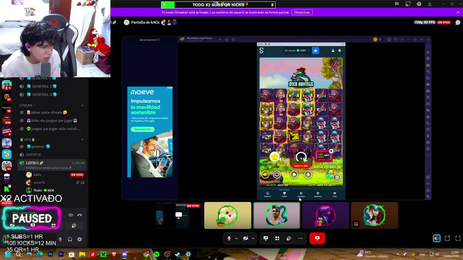Viewport: 463px width, 260px height.
Task: Open the profile icon in casino header
Action: (333, 51)
